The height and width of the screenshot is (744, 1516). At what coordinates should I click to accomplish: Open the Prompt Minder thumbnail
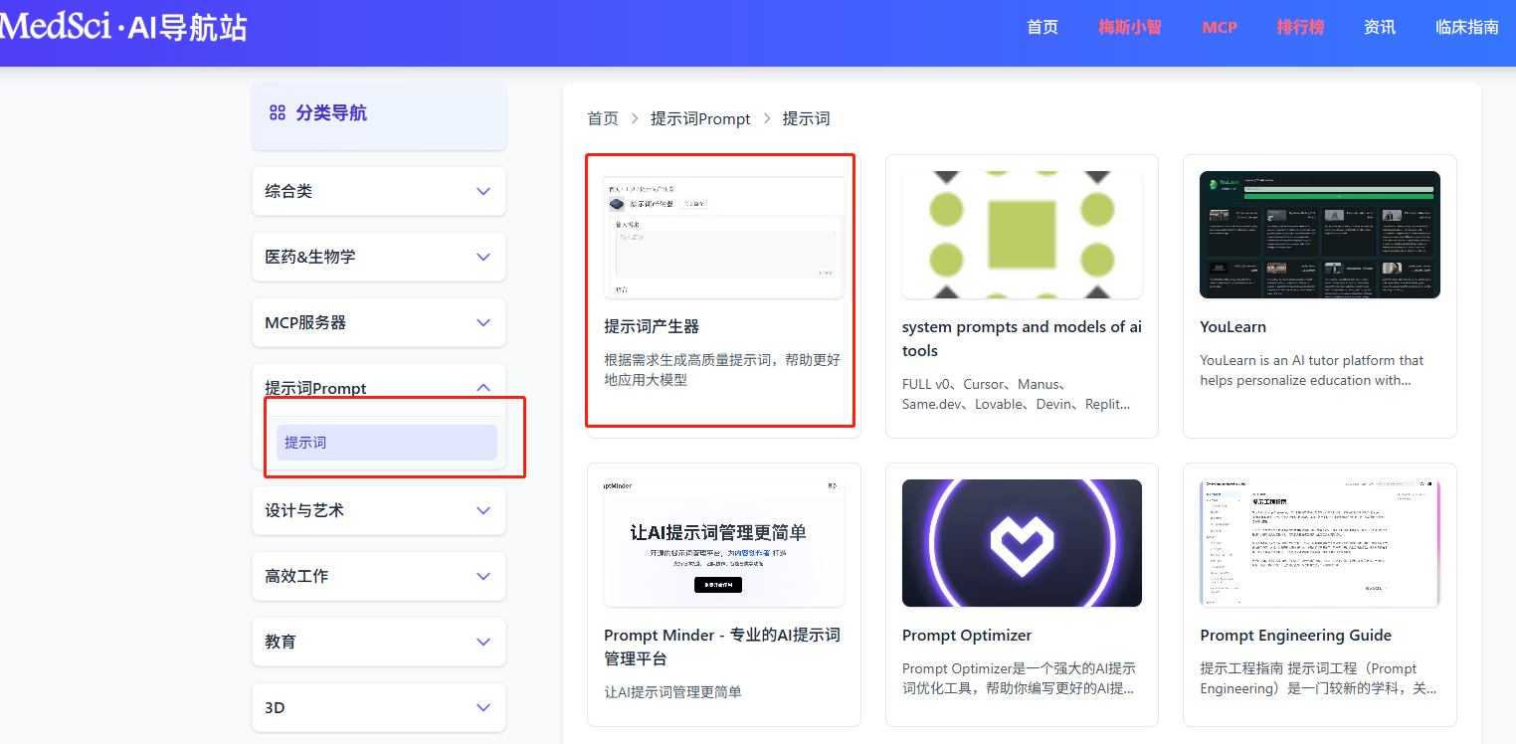[x=724, y=543]
